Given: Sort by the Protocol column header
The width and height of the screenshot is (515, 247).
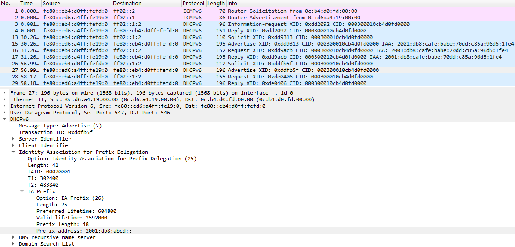Looking at the screenshot, I should tap(194, 3).
